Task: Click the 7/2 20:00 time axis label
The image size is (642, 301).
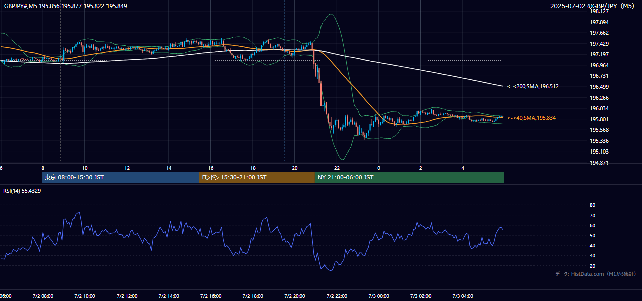Action: pyautogui.click(x=295, y=296)
